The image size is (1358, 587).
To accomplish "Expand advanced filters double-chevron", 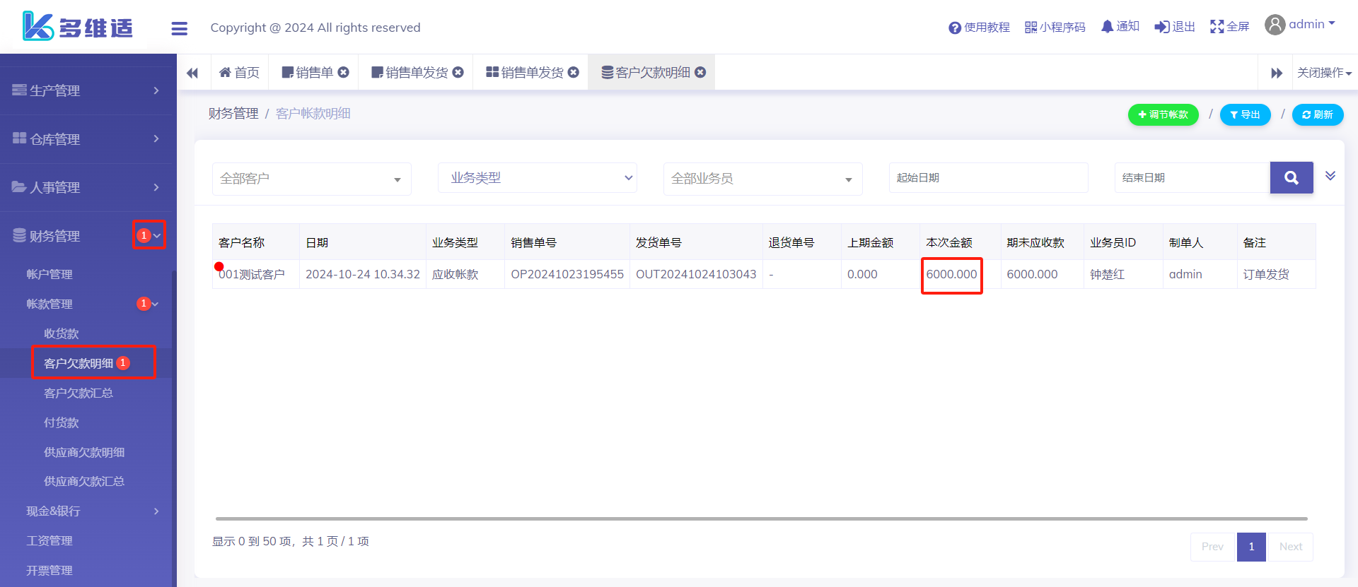I will pyautogui.click(x=1330, y=176).
